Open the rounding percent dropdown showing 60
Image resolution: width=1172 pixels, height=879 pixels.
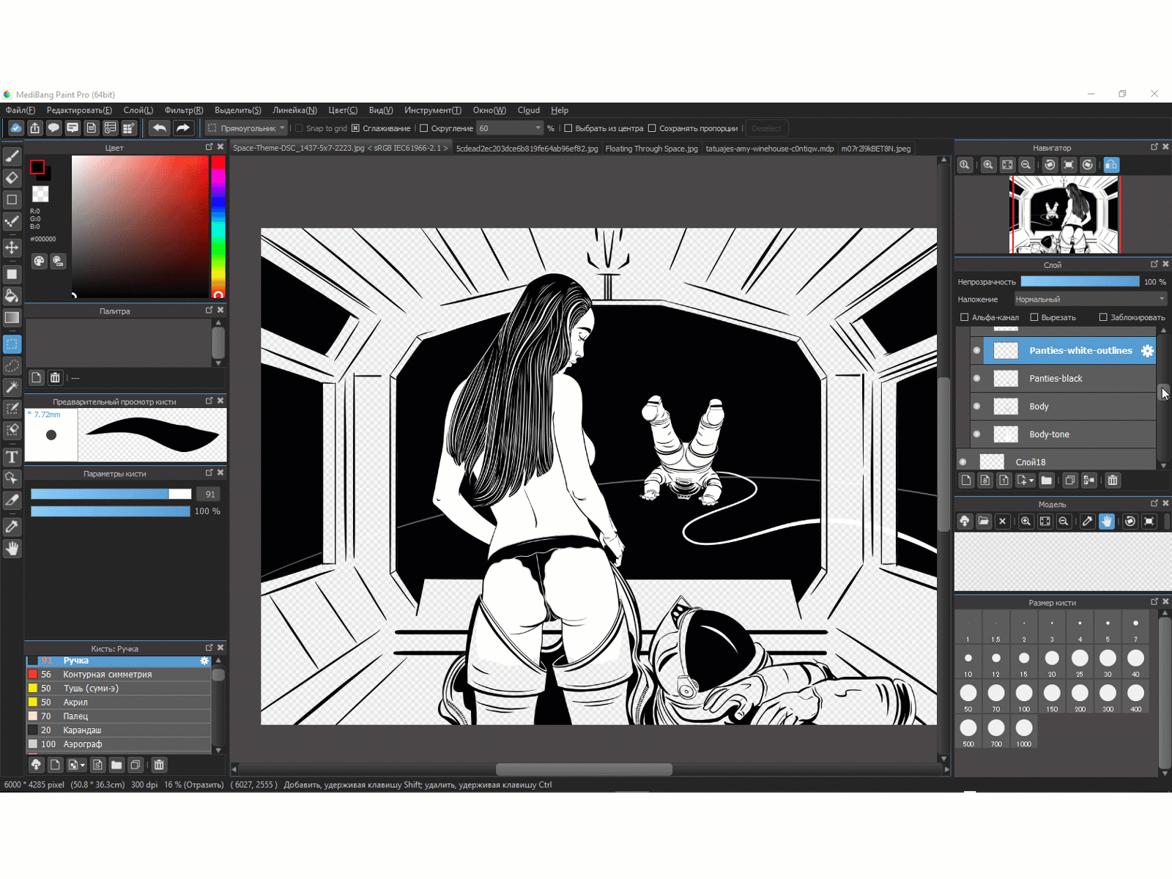(510, 128)
